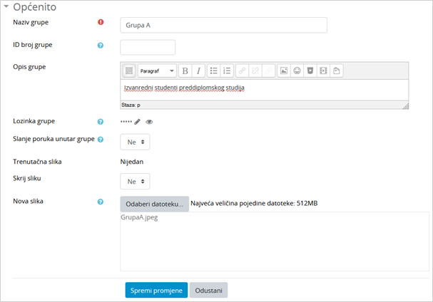This screenshot has width=433, height=302.
Task: Insert a numbered list
Action: 227,71
